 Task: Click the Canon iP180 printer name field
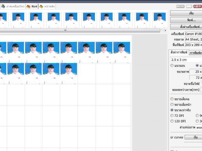pyautogui.click(x=193, y=34)
